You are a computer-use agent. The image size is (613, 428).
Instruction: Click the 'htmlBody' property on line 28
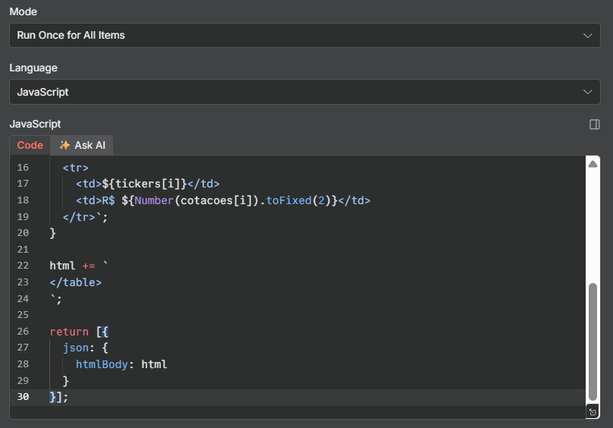click(x=102, y=364)
